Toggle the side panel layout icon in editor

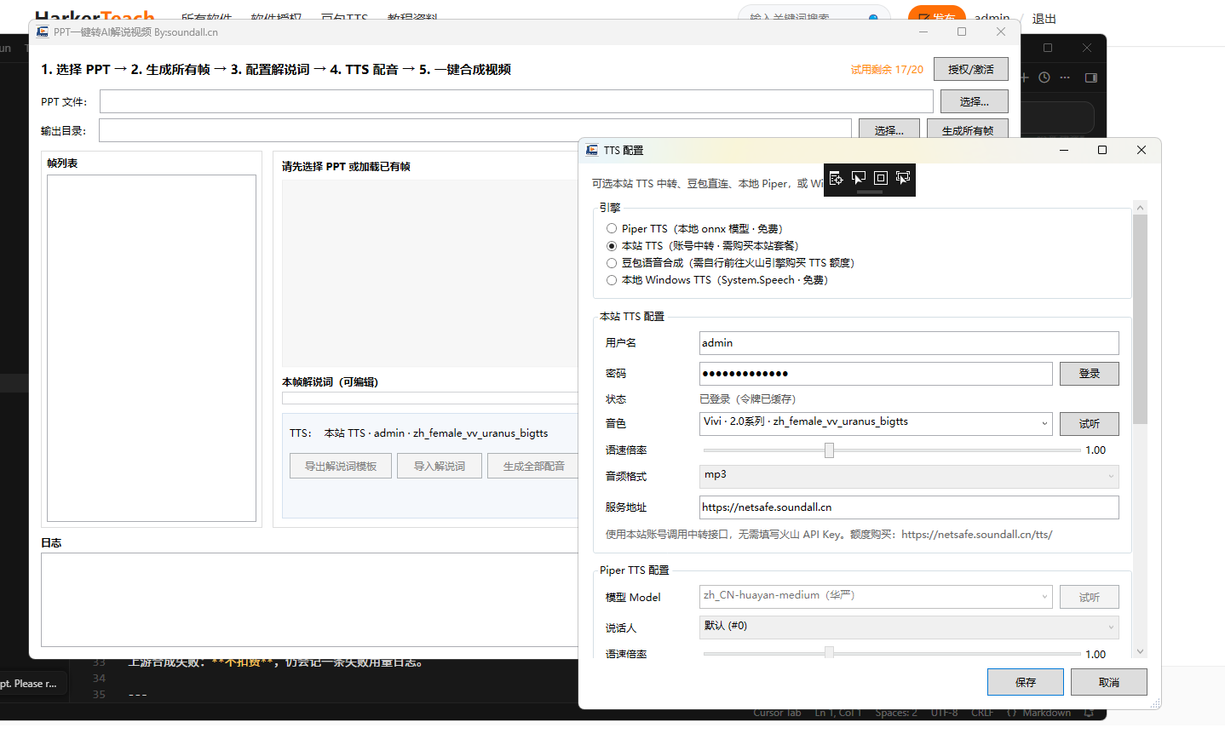[x=1091, y=77]
